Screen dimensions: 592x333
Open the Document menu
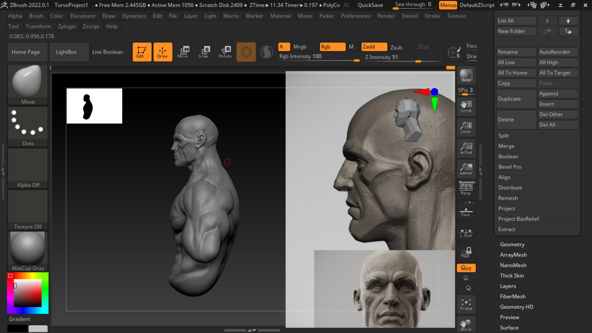tap(82, 16)
